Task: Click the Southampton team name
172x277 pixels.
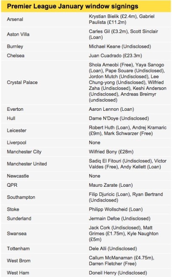Action: click(21, 197)
